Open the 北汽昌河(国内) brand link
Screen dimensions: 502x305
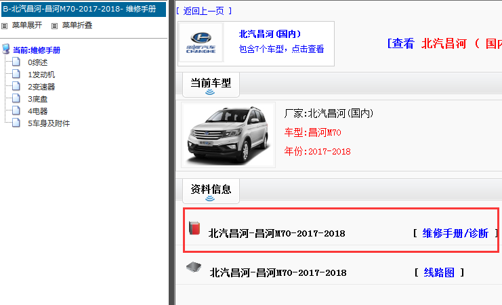tap(270, 34)
